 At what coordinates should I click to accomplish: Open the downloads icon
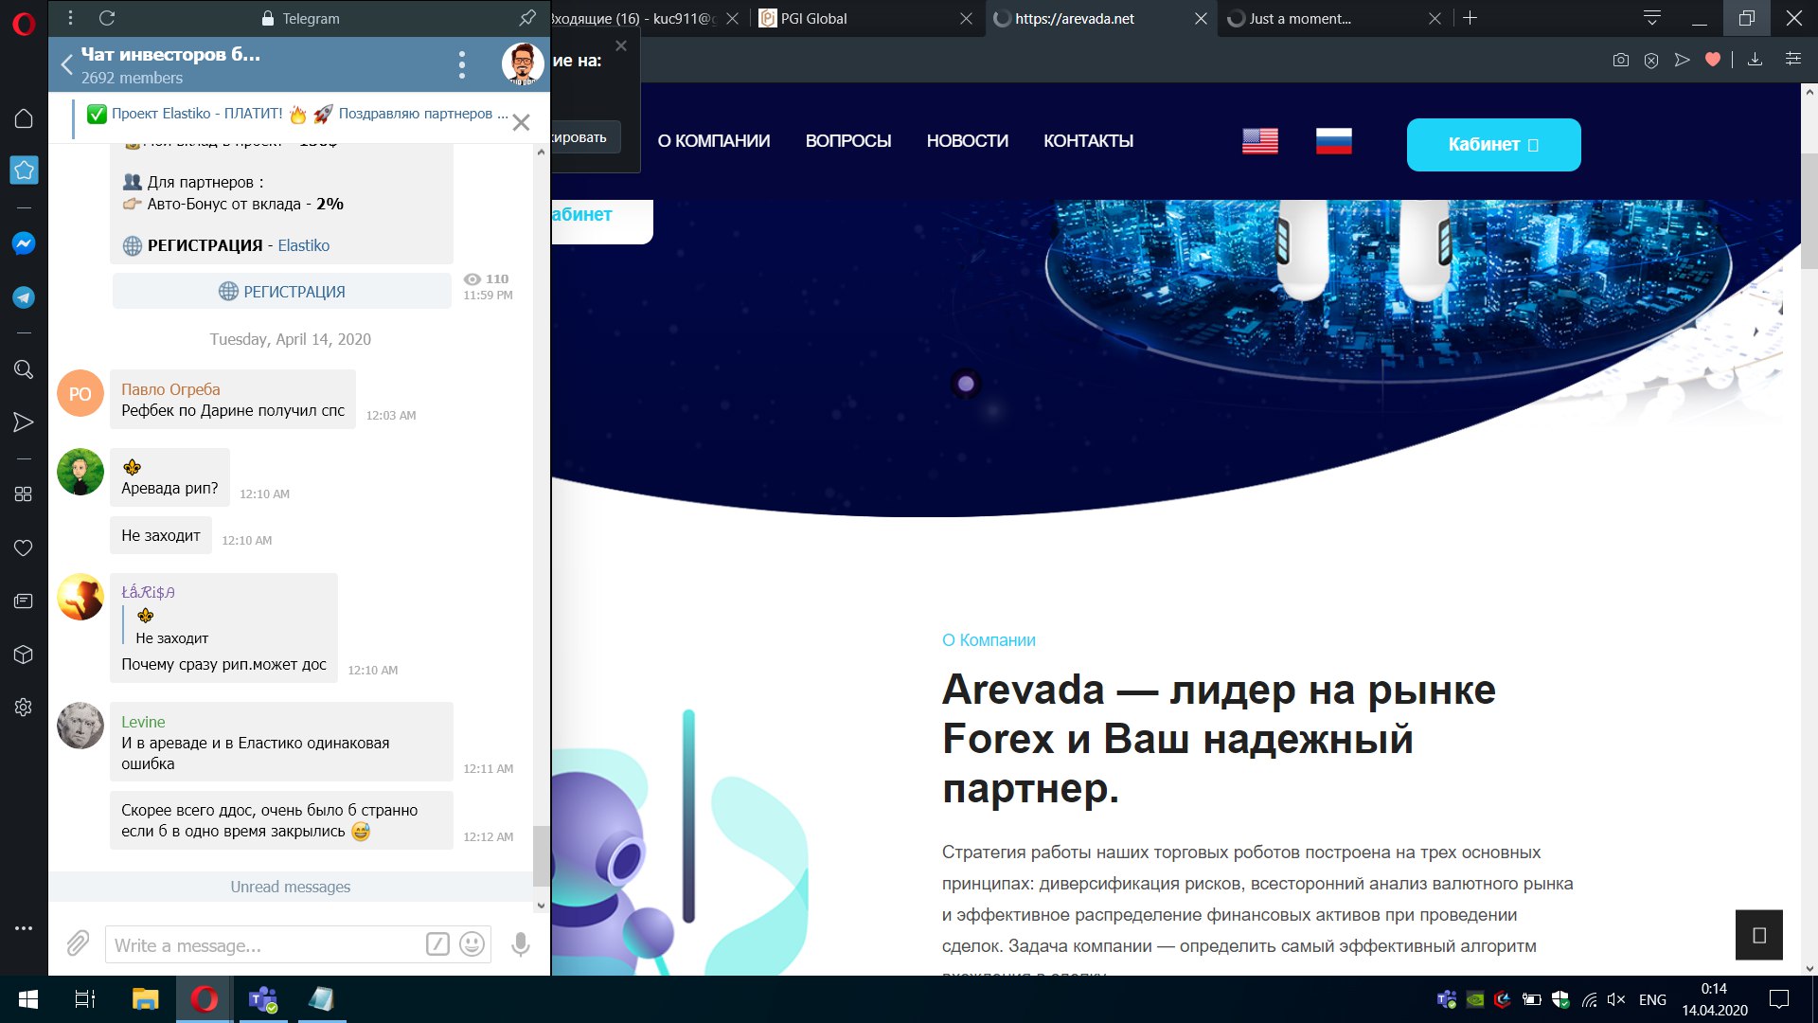tap(1755, 60)
